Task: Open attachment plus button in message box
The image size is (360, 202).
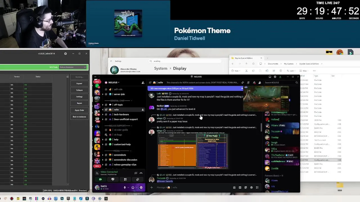Action: (152, 187)
